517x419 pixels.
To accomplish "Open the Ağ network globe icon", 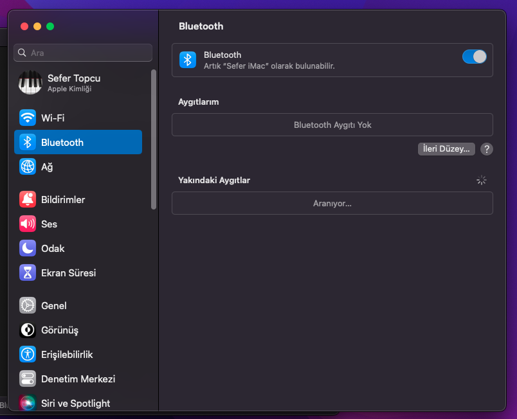I will (x=28, y=167).
